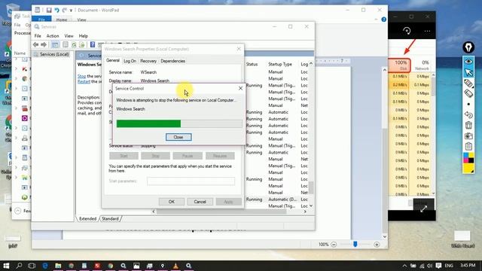Click right arrow of Services horizontal scrollbar
The image size is (482, 271).
coord(305,212)
